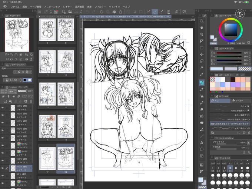This screenshot has height=189, width=252.
Task: Zoom in in the Navigator panel
Action: tap(16, 55)
